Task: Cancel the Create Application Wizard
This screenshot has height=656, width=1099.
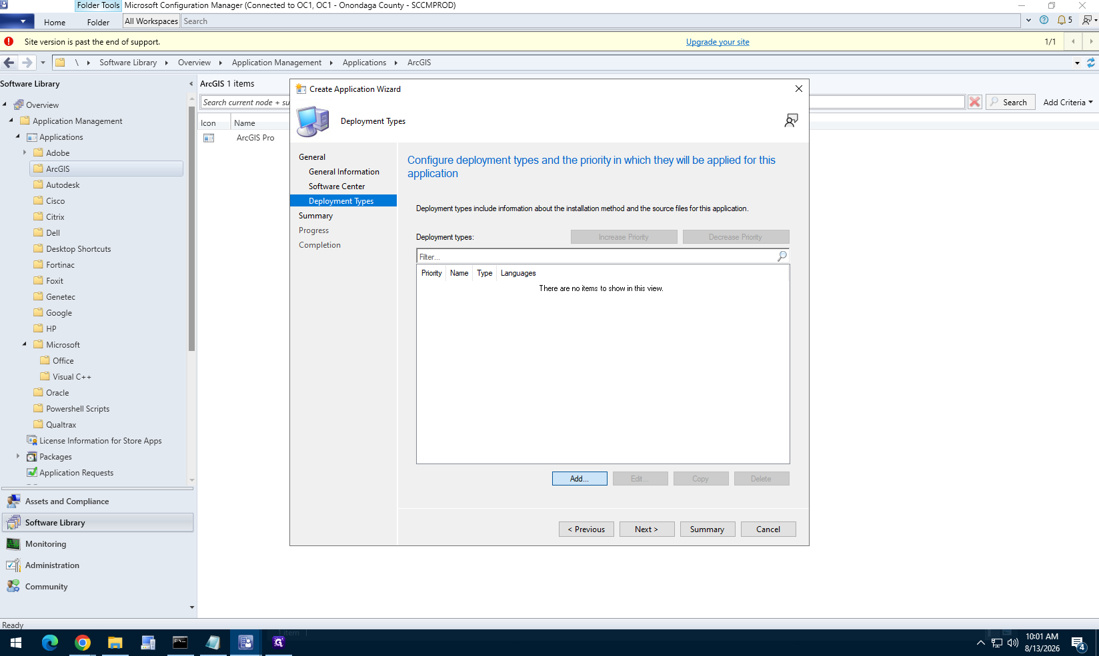Action: point(768,529)
